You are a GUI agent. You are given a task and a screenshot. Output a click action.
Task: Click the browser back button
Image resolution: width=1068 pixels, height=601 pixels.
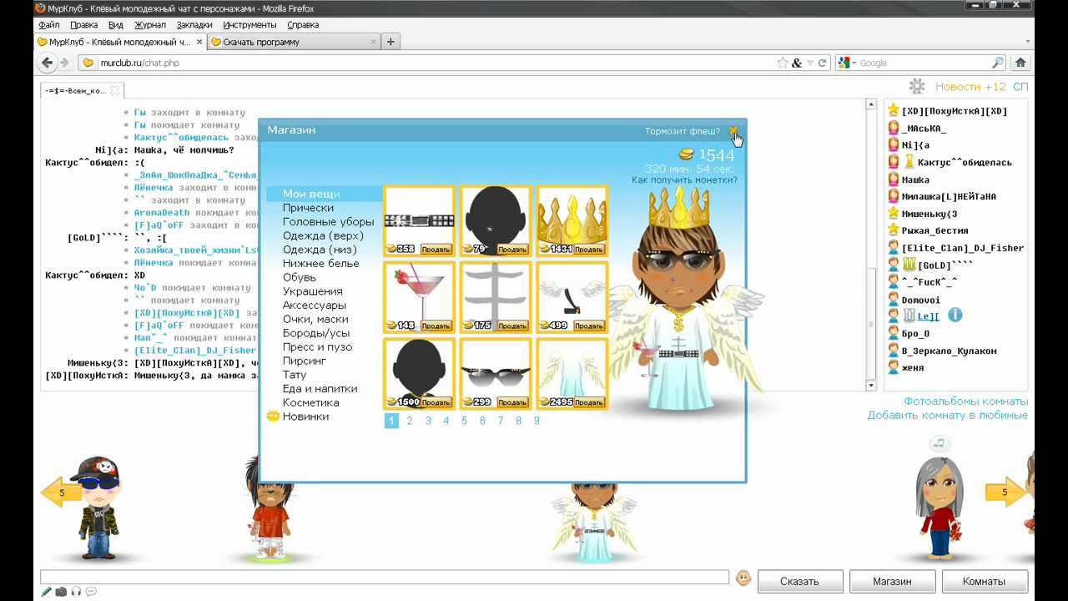[x=48, y=63]
